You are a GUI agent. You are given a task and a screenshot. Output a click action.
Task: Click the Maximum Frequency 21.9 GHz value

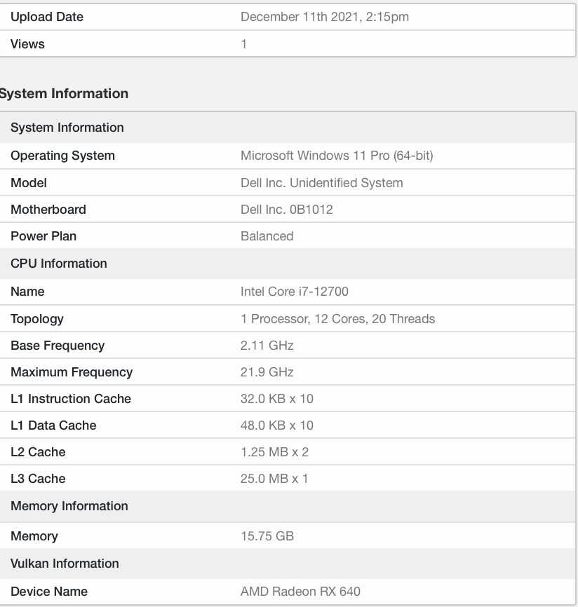pyautogui.click(x=267, y=372)
